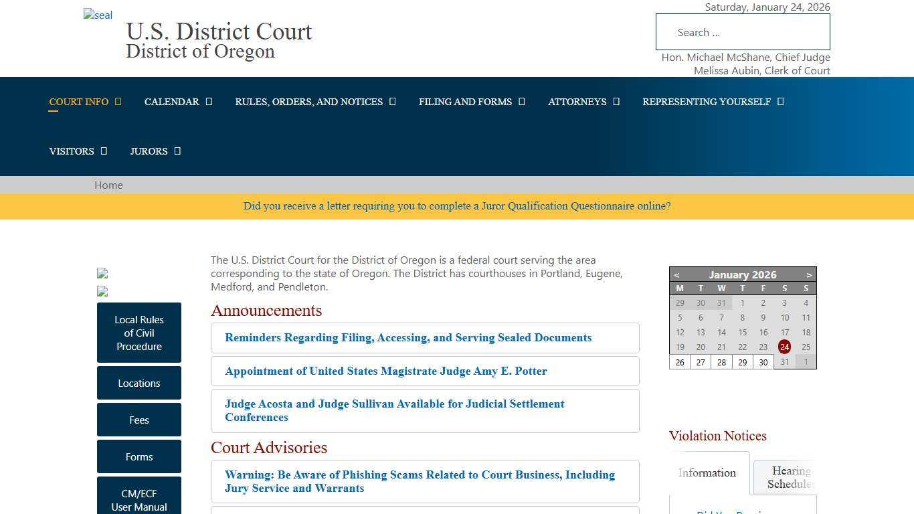Advance calendar to next month arrow
Viewport: 914px width, 514px height.
[x=809, y=274]
